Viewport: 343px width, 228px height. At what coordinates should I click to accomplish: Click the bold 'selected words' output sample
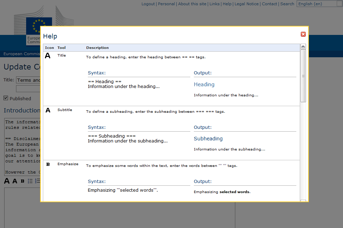235,192
